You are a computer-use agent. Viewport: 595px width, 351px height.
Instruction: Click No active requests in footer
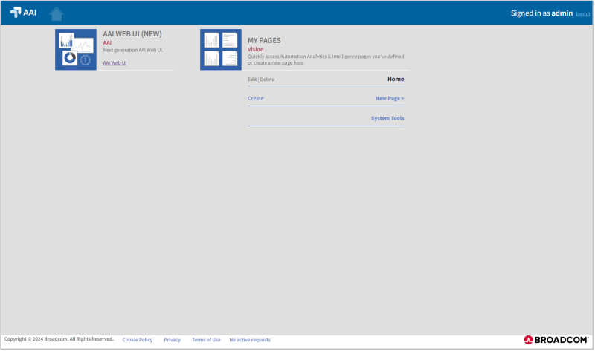[x=250, y=340]
